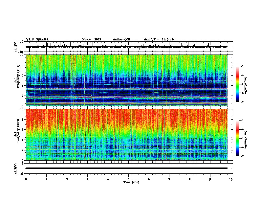
Task: Click the 'VLF Spectra' title text
Action: coord(37,39)
